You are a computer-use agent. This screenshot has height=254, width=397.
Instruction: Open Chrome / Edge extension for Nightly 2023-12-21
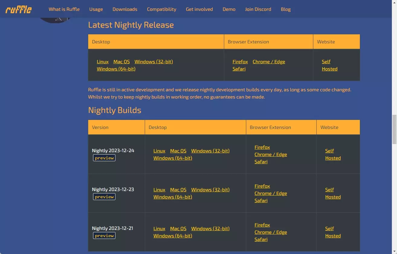(271, 232)
